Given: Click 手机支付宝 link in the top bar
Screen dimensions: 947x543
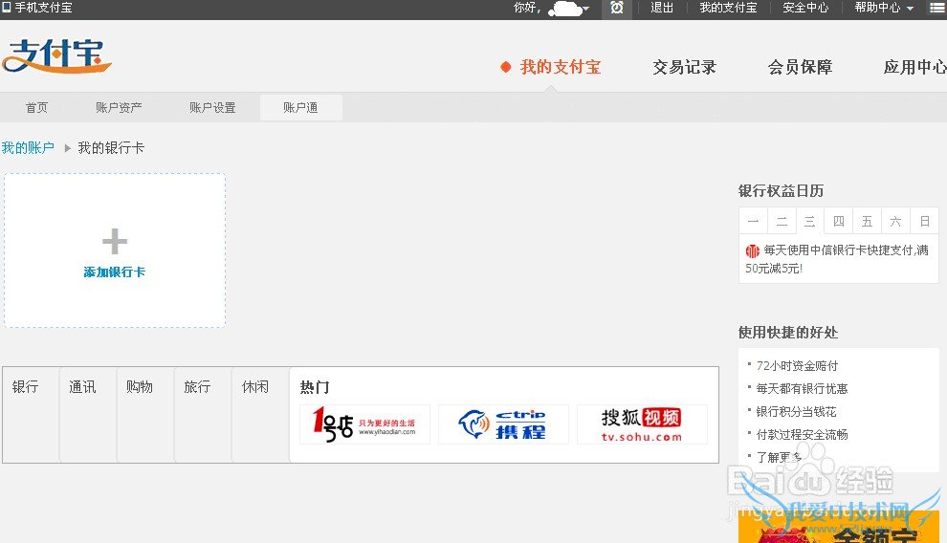Looking at the screenshot, I should tap(43, 8).
